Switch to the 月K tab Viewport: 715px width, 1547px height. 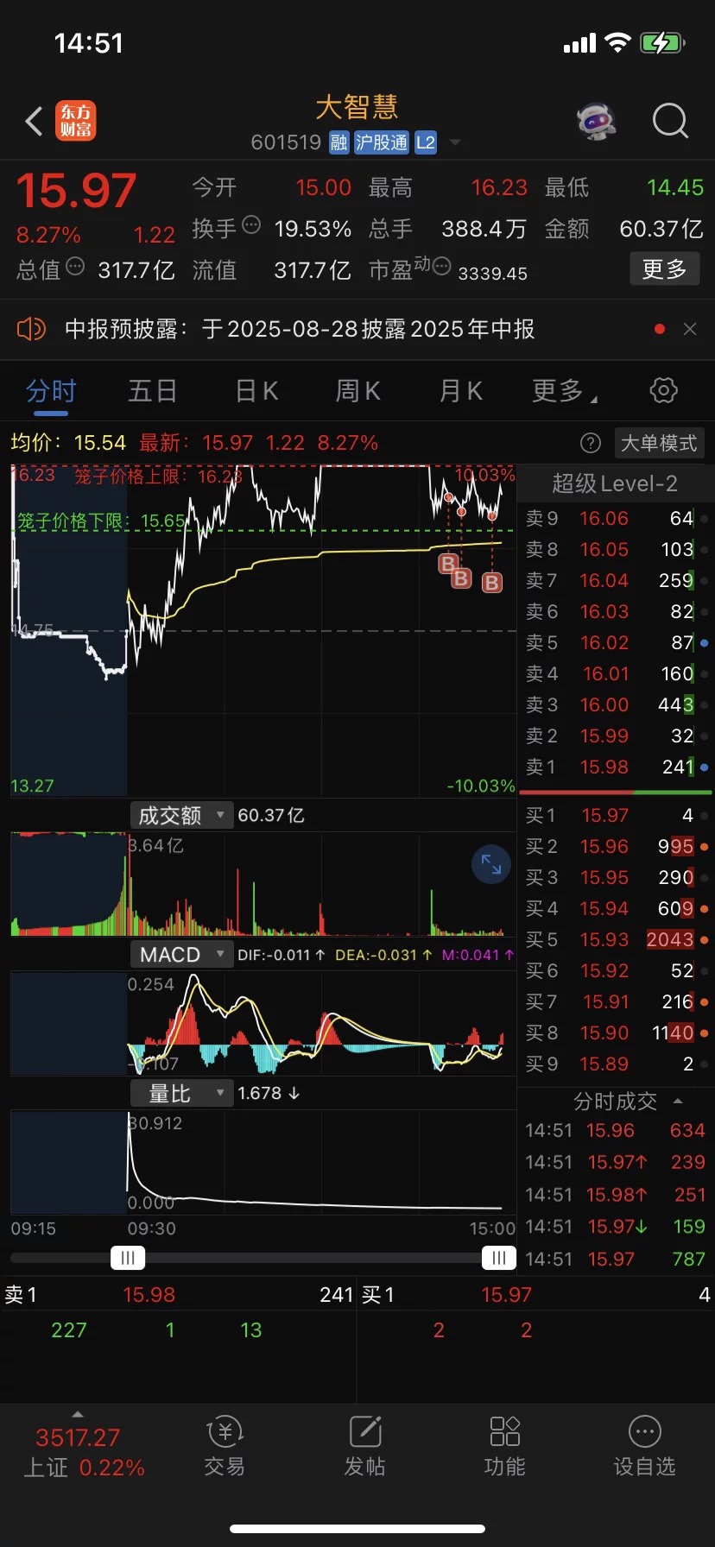click(x=460, y=391)
